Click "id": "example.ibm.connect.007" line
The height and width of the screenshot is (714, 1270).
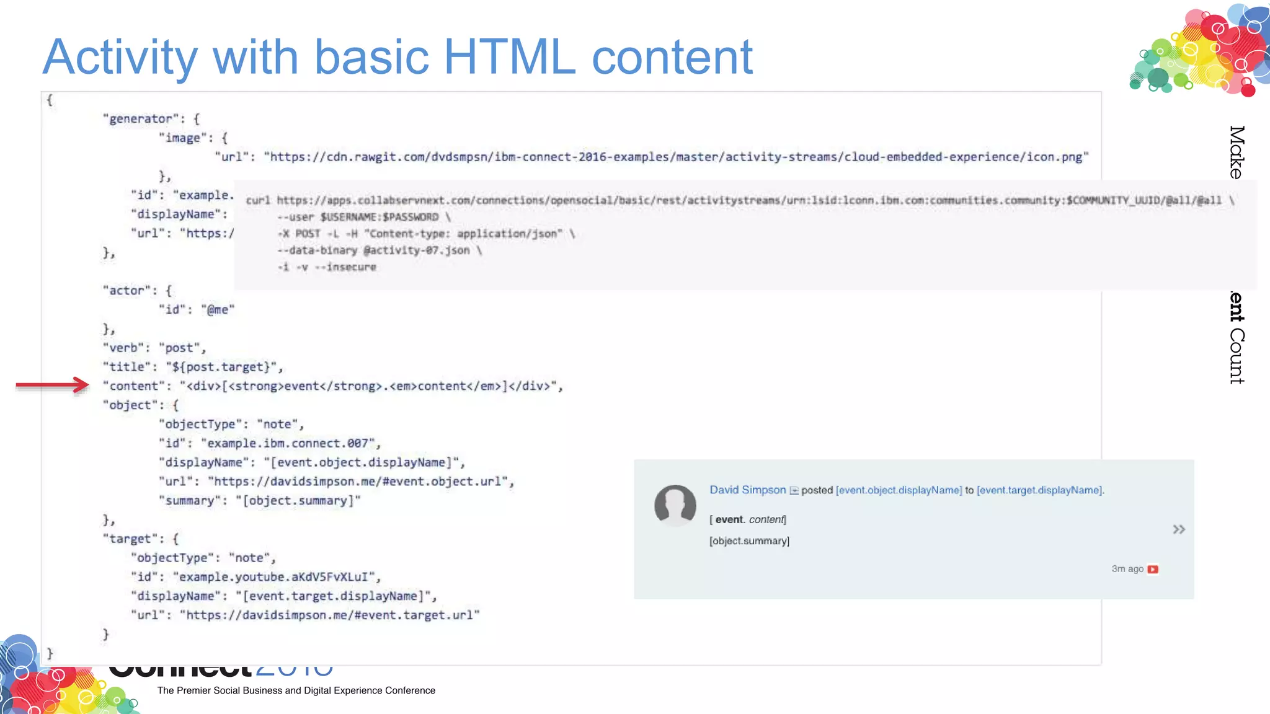tap(270, 443)
